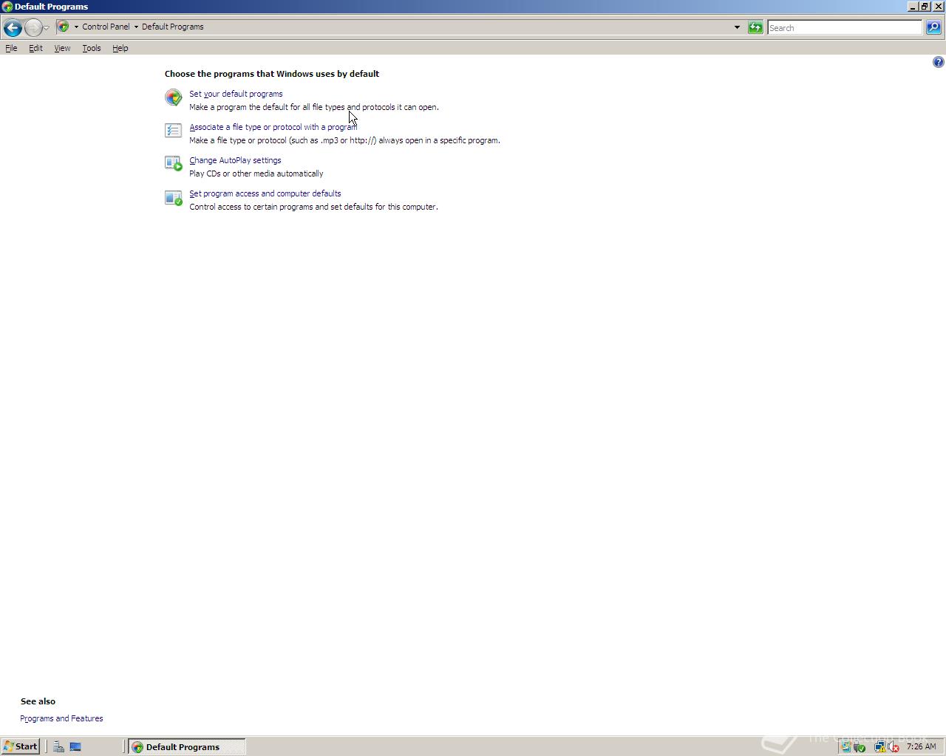
Task: Launch Server Manager from Quick Launch
Action: tap(58, 746)
